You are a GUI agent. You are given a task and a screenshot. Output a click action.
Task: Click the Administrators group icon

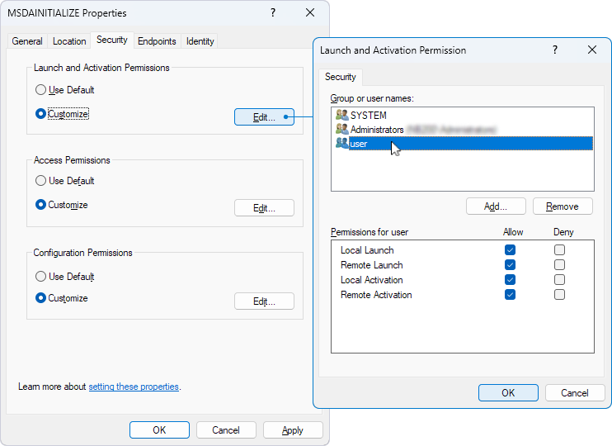[342, 129]
